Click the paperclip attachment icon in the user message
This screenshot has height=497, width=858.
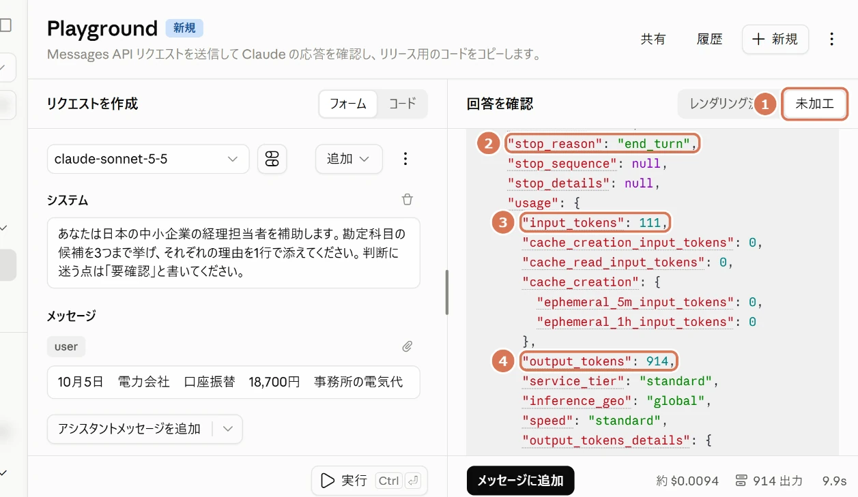coord(407,346)
